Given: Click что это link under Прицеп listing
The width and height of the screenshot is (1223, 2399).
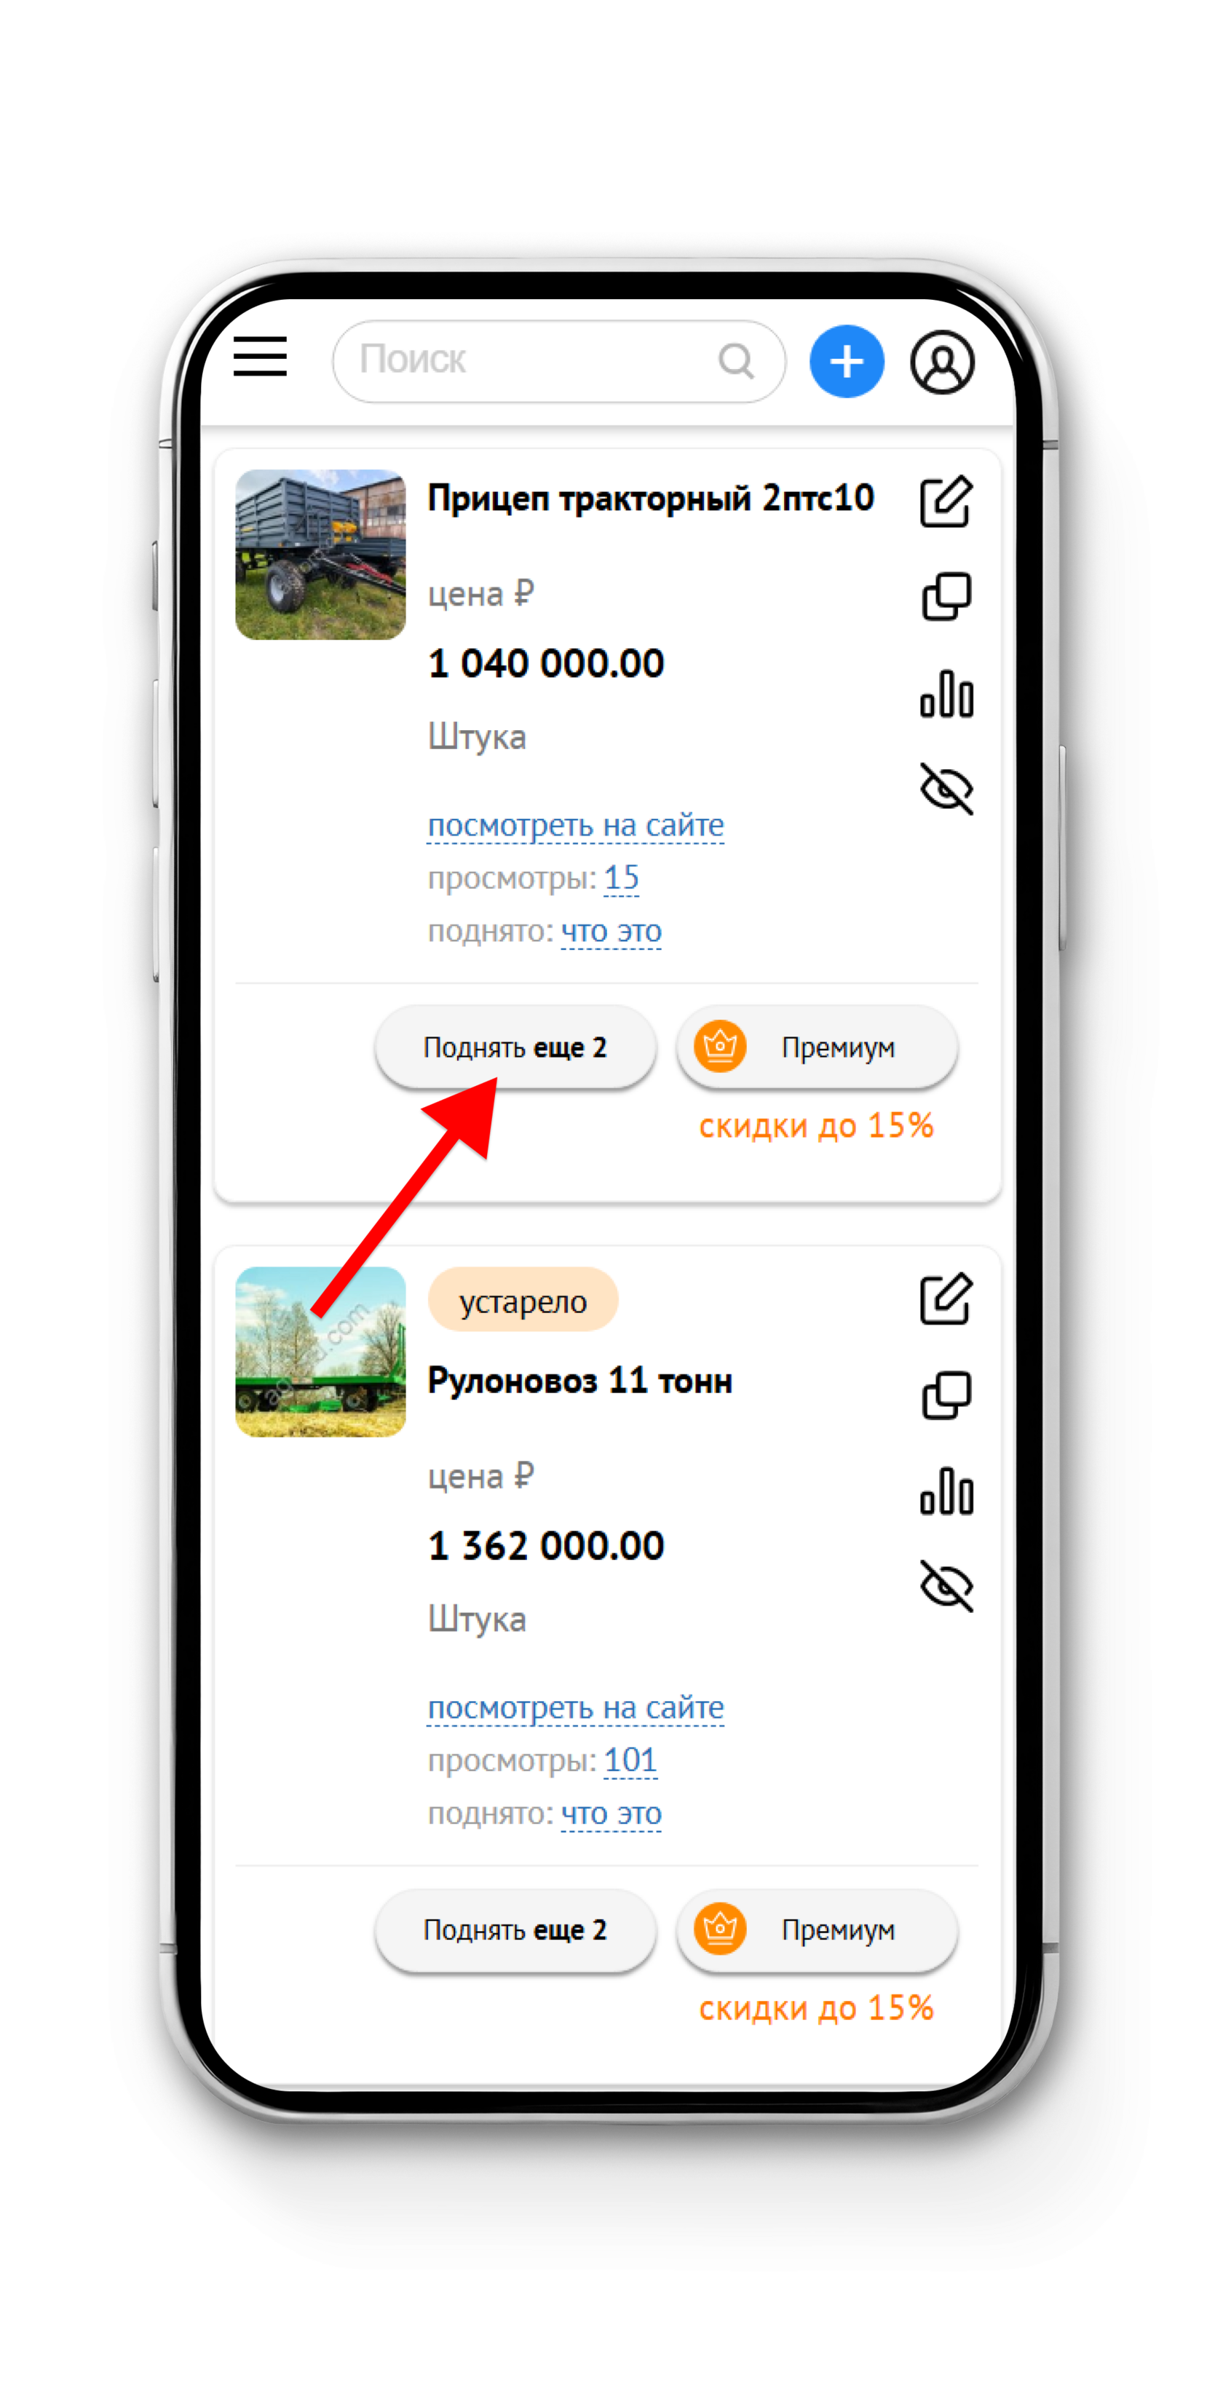Looking at the screenshot, I should pos(611,932).
